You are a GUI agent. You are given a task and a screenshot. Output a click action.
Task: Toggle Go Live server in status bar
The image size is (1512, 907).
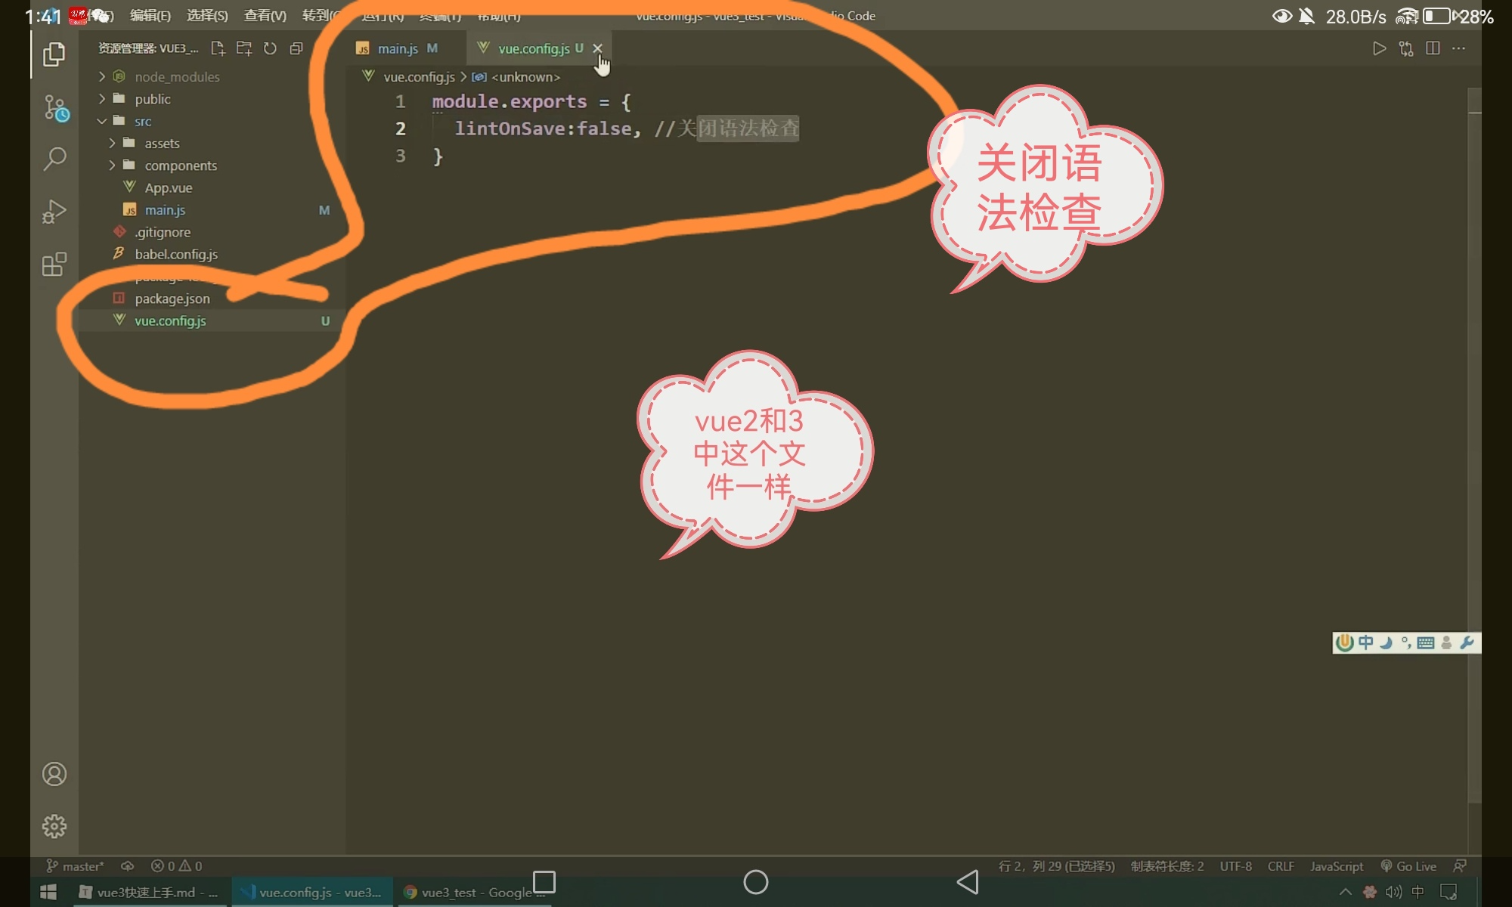click(x=1408, y=866)
